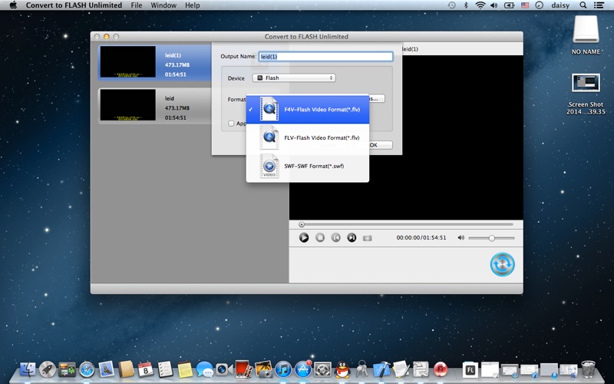
Task: Mute audio with the speaker icon
Action: point(461,237)
